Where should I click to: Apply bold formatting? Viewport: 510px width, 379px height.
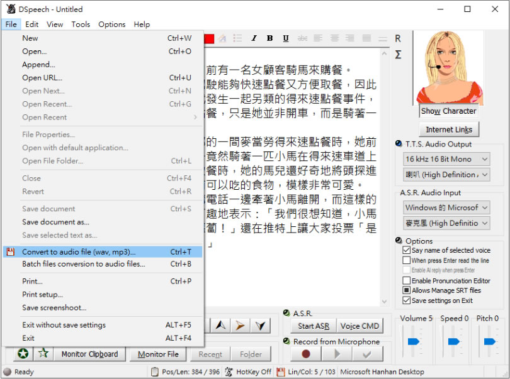coord(269,38)
